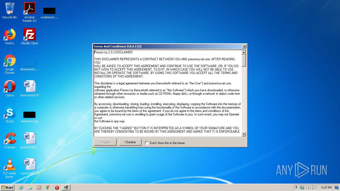Screen dimensions: 340x191
Task: Click the I Decline button
Action: 130,142
